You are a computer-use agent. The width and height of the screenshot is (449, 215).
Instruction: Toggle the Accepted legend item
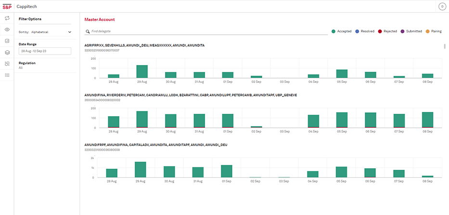[341, 31]
